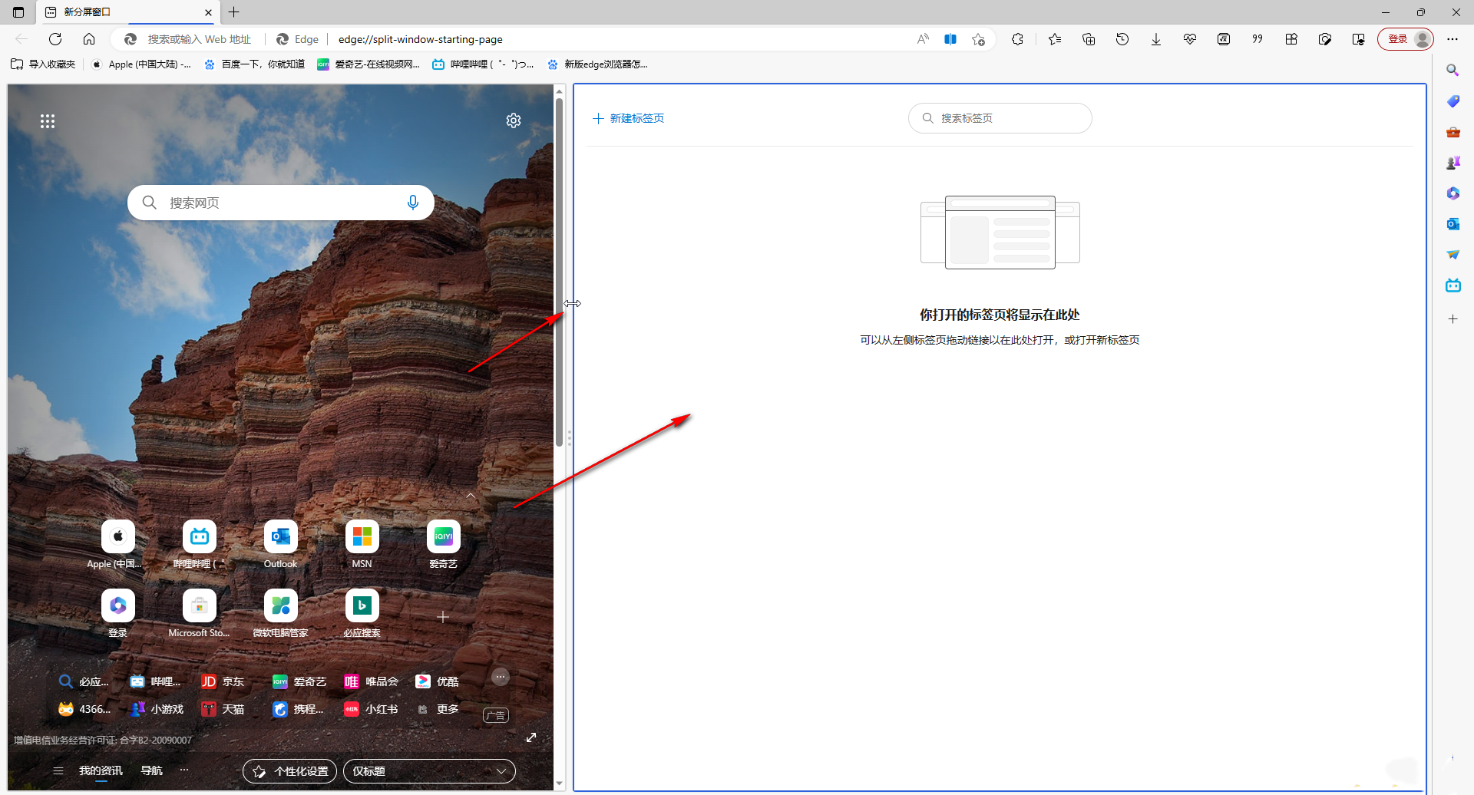
Task: Open feed hamburger menu
Action: pyautogui.click(x=58, y=770)
